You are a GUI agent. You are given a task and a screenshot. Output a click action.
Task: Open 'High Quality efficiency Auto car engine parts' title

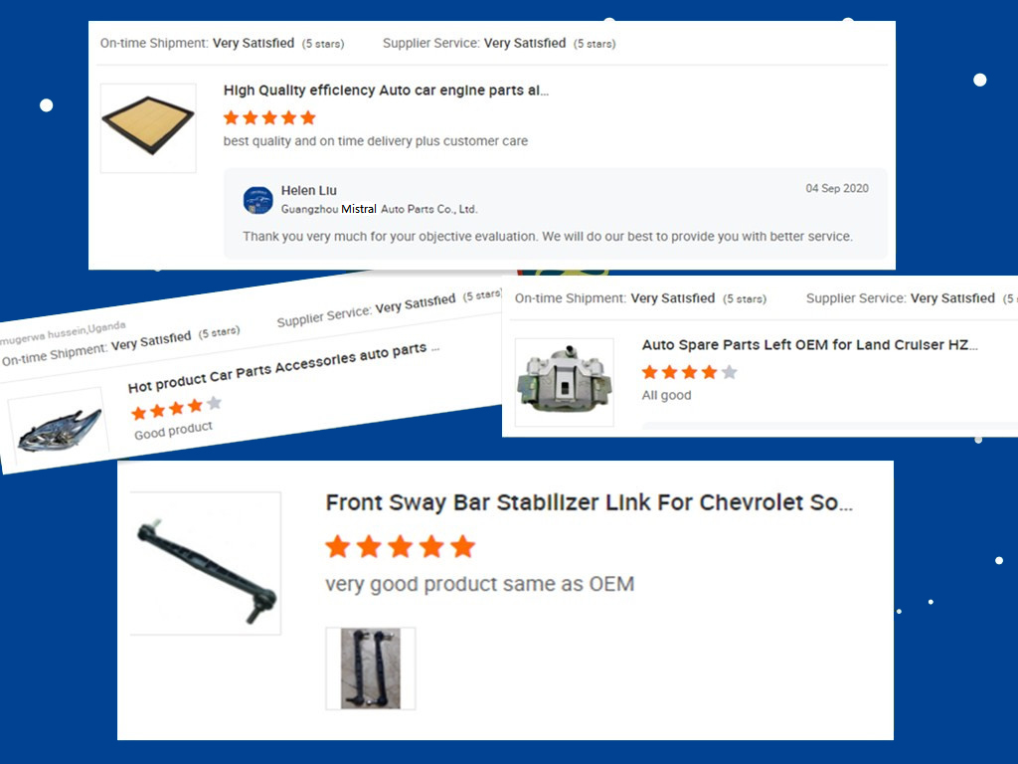coord(386,91)
